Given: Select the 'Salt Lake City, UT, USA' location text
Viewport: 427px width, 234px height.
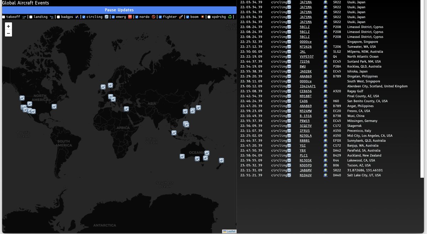Looking at the screenshot, I should point(364,175).
